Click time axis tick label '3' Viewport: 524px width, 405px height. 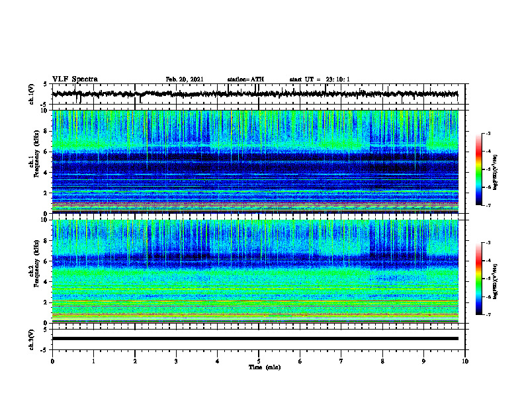pos(176,361)
